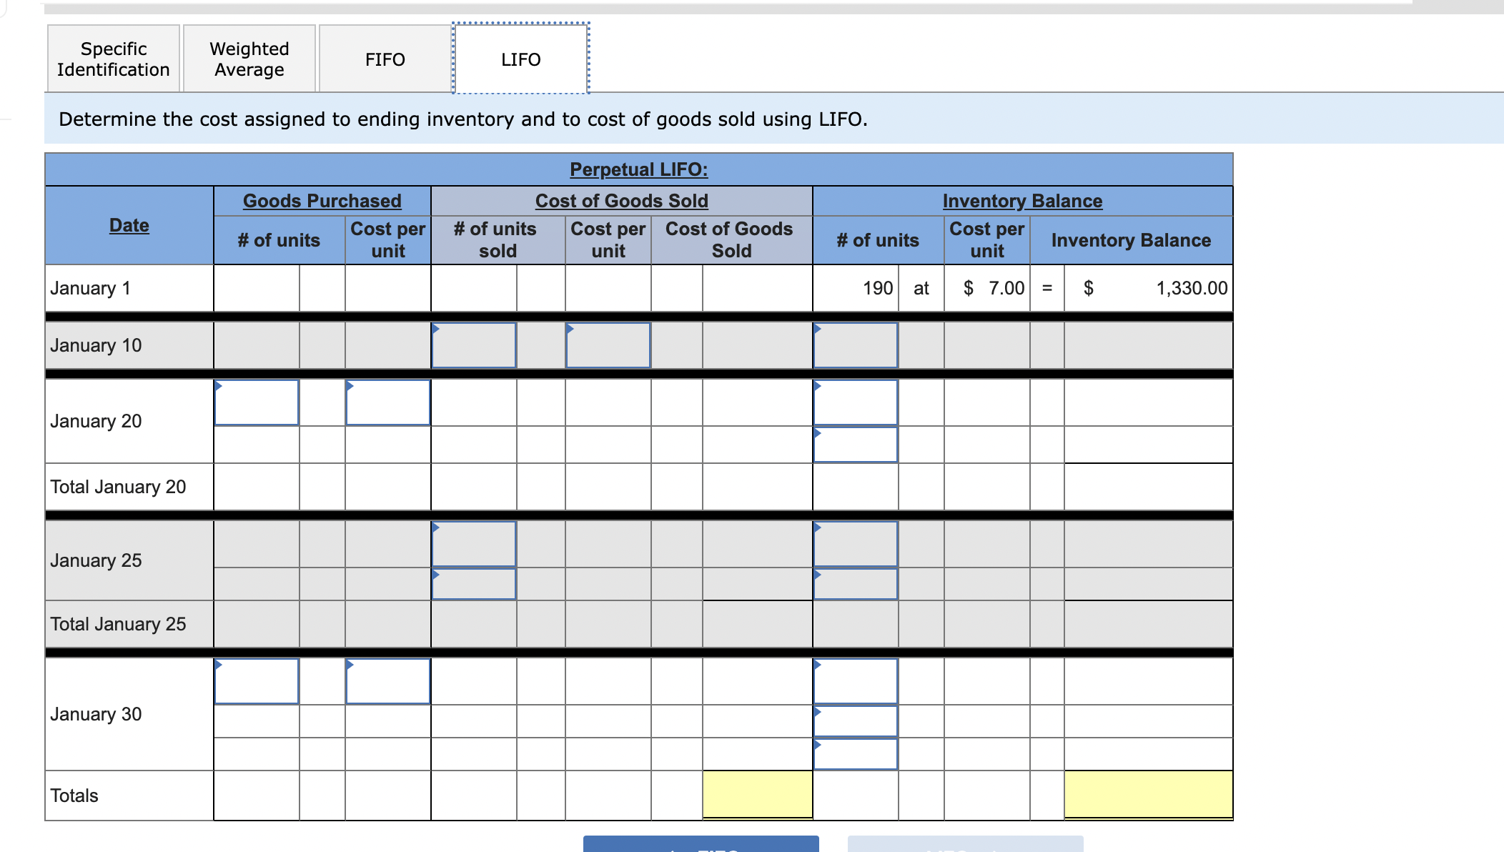Screen dimensions: 1504x852
Task: Open January 25 first inventory units dropdown
Action: 855,544
